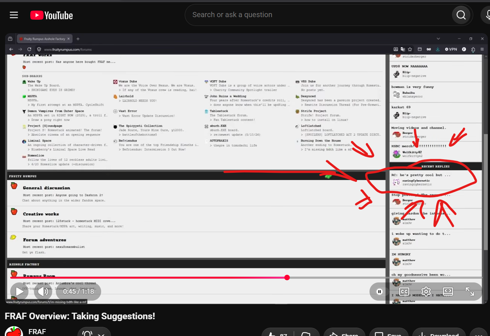In the recorded browser, click the bookmark star
Screen dimensions: 490x336
click(x=410, y=49)
